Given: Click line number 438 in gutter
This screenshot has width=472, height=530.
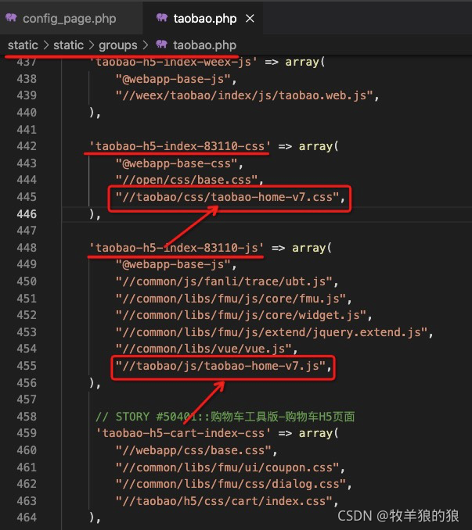Looking at the screenshot, I should [27, 79].
